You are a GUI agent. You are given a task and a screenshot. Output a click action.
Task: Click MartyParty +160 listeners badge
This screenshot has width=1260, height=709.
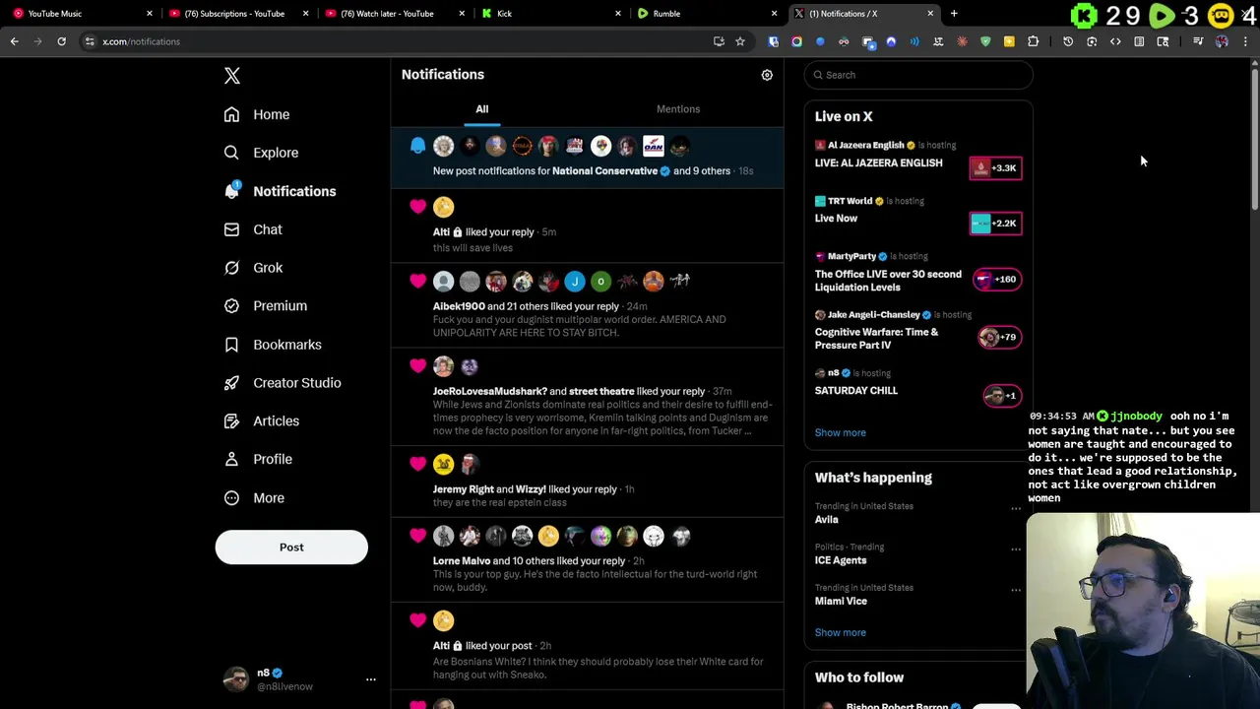[x=996, y=279]
